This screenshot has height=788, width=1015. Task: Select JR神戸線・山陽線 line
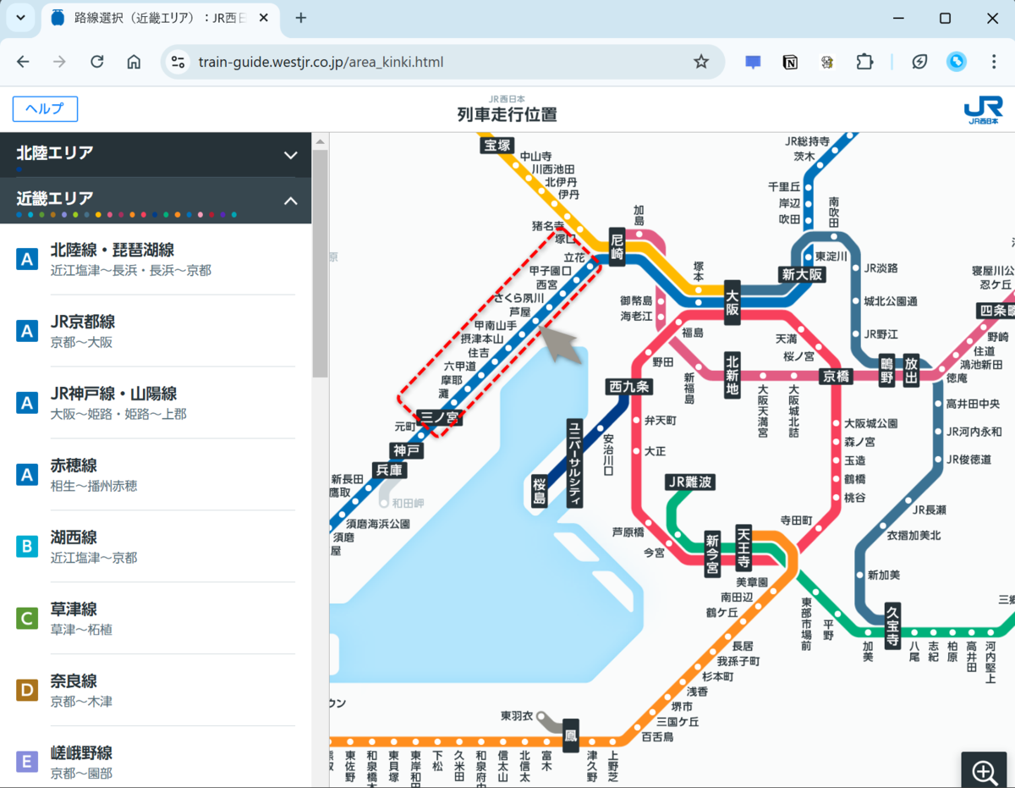pyautogui.click(x=156, y=403)
